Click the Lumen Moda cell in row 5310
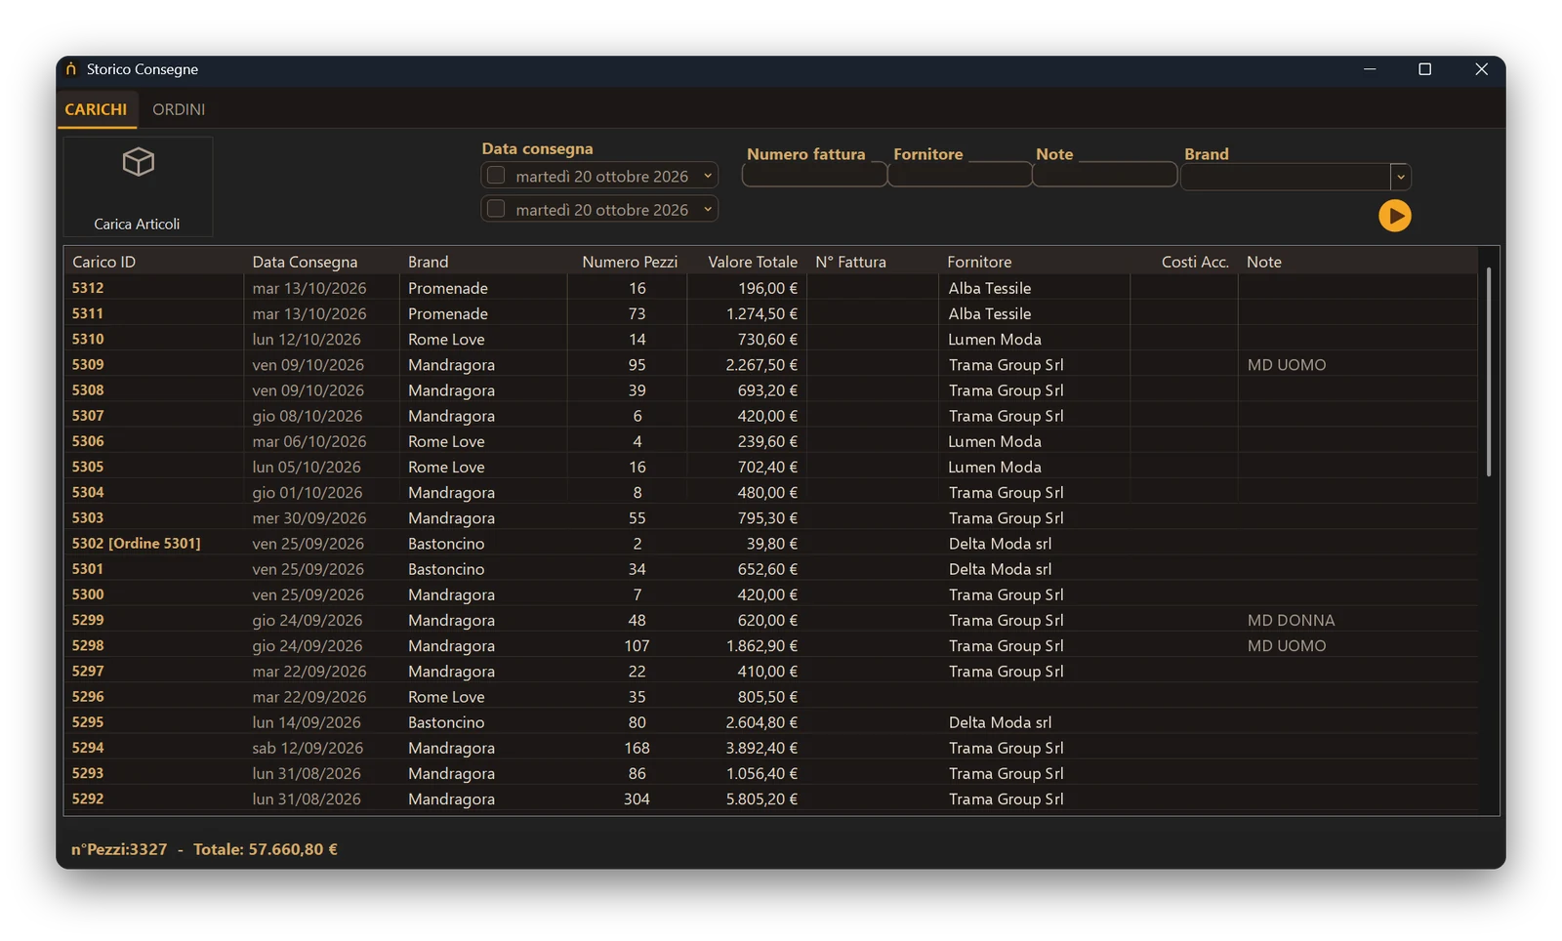 [x=995, y=339]
